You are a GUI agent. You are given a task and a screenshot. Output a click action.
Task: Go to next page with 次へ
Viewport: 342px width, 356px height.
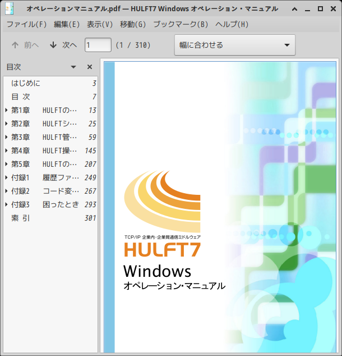pos(63,45)
